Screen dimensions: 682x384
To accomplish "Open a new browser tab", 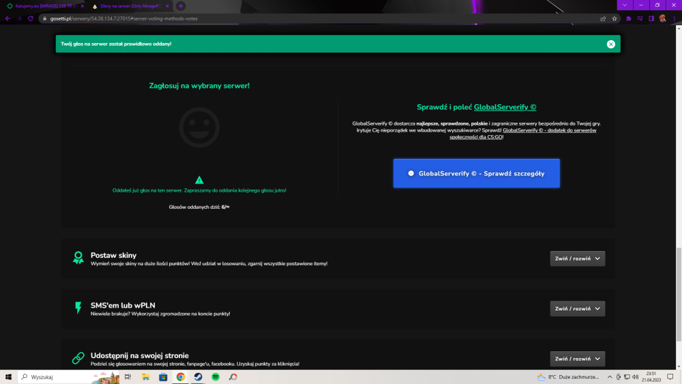I will 181,6.
